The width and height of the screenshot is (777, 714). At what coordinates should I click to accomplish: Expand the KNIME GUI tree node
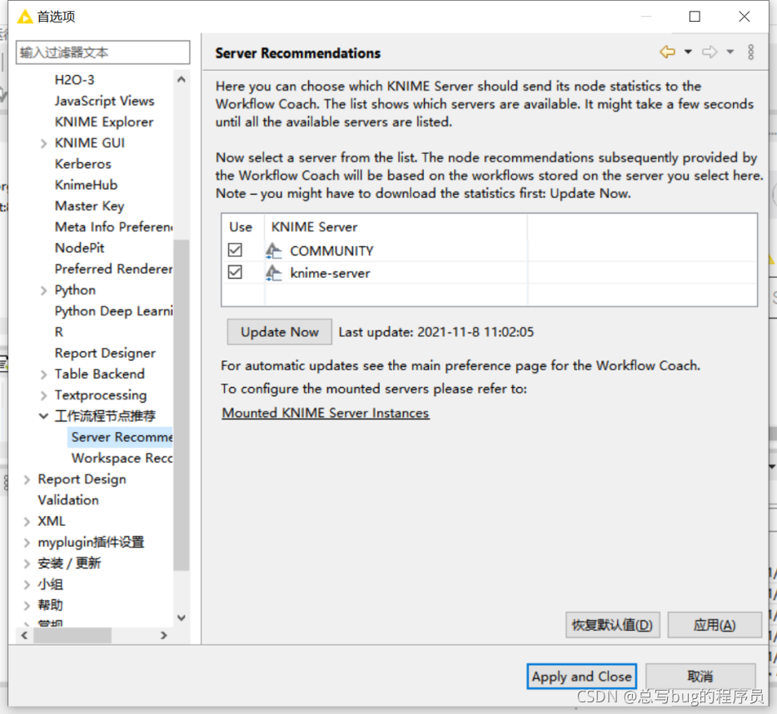43,144
